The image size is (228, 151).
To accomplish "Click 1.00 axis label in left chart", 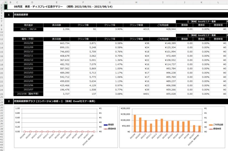I will 17,108.
